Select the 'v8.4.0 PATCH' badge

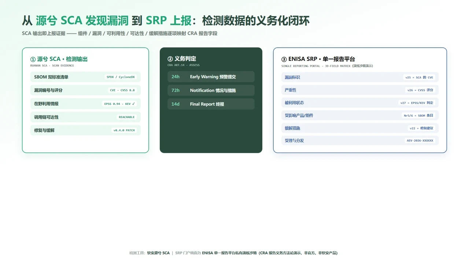124,130
